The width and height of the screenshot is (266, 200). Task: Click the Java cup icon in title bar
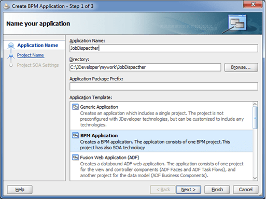(x=6, y=6)
